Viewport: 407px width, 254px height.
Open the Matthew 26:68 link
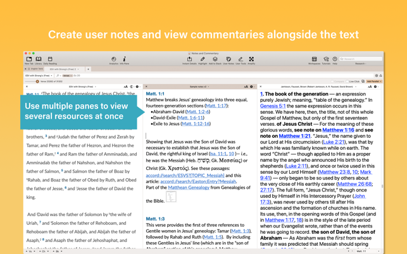[x=355, y=184]
